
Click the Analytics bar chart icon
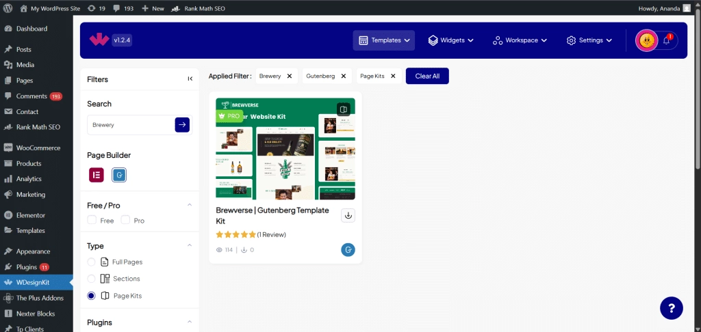point(8,179)
